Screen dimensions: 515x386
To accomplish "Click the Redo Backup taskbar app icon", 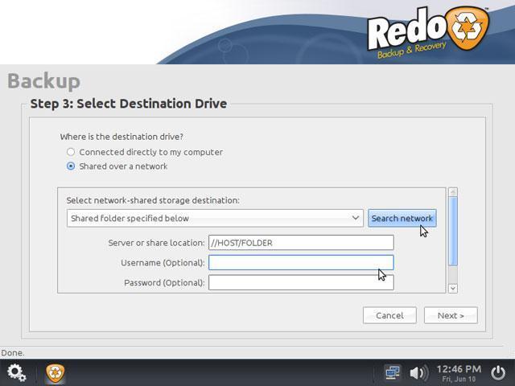I will (x=56, y=373).
